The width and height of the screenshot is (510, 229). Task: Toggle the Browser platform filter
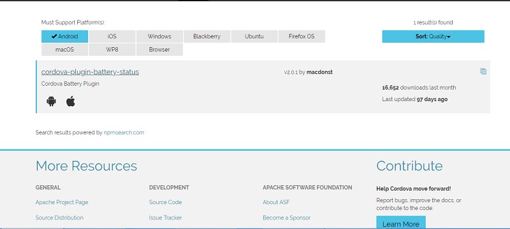pos(159,50)
